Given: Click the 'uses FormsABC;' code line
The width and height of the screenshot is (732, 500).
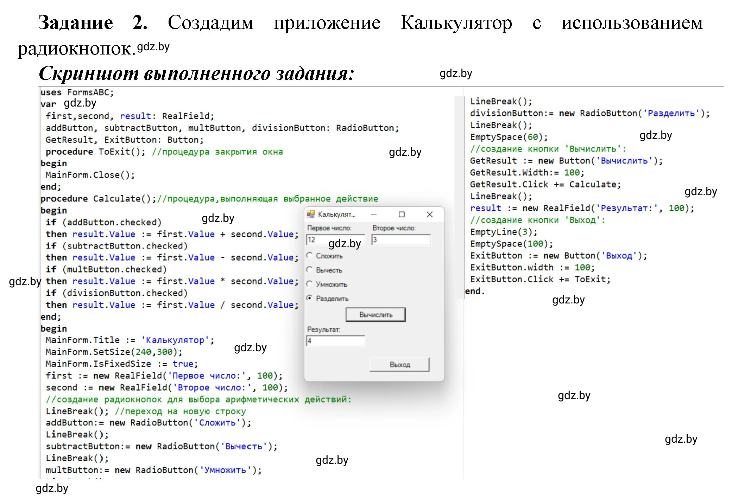Looking at the screenshot, I should click(x=77, y=92).
